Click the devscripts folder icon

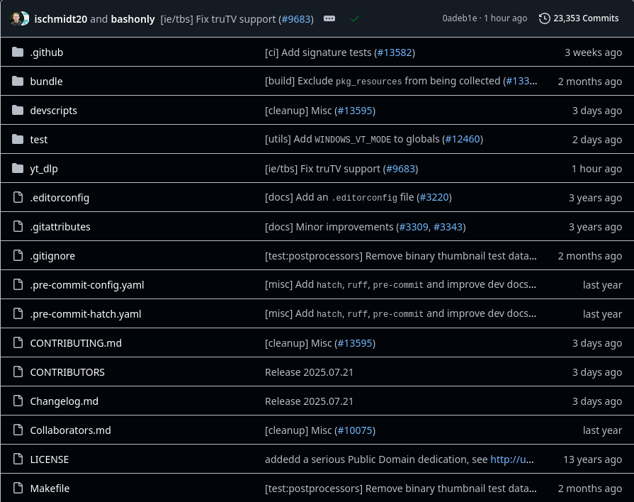point(18,111)
